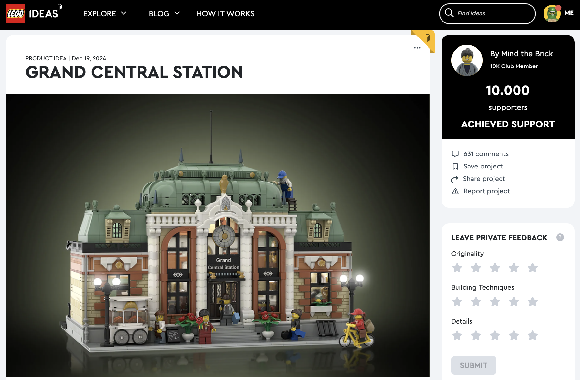Rate Details four stars

pos(514,335)
